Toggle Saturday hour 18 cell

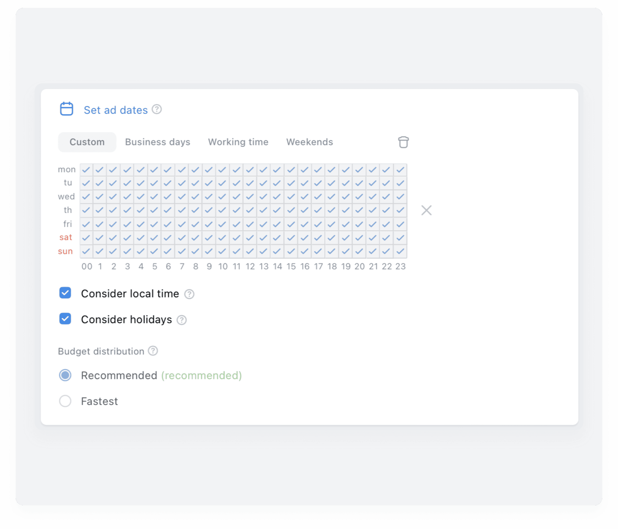332,238
